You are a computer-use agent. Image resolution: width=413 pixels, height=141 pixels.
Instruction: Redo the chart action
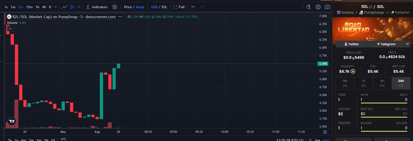coord(202,7)
